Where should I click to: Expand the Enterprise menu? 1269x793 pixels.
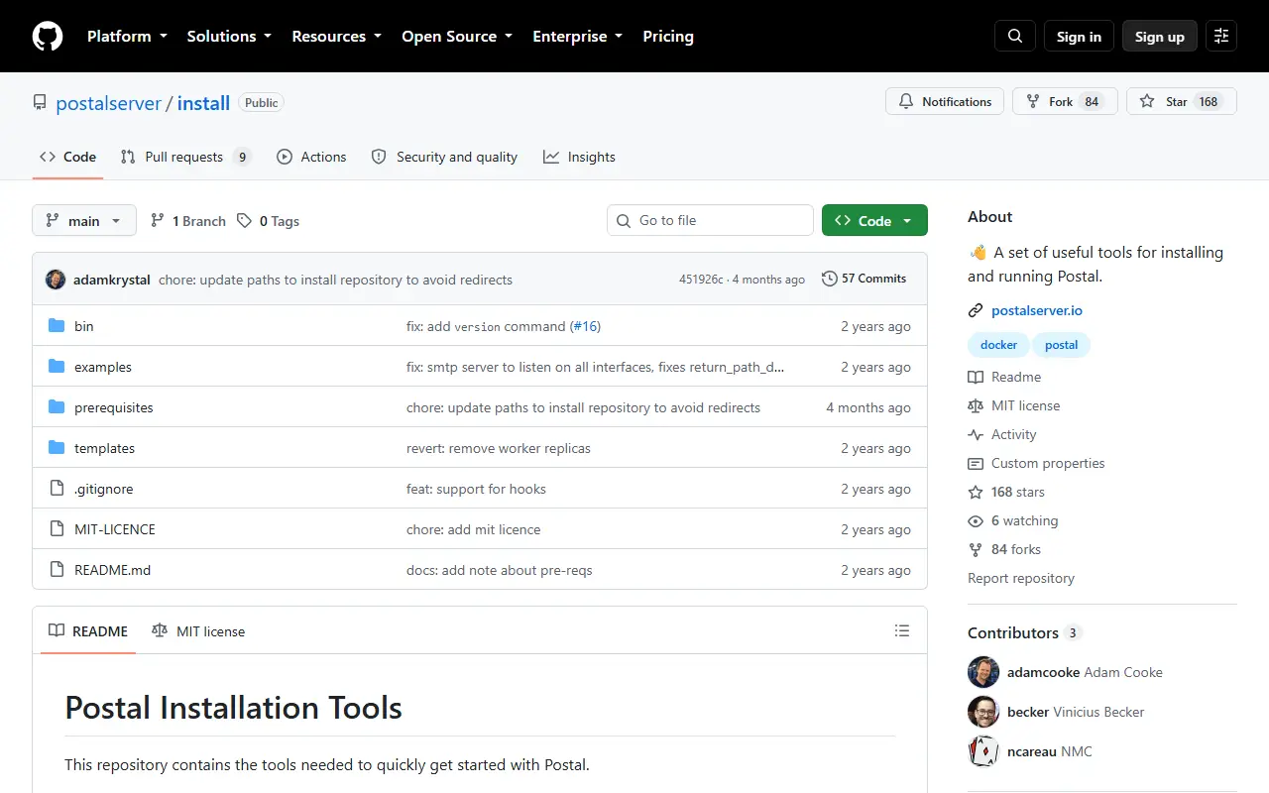pyautogui.click(x=577, y=37)
